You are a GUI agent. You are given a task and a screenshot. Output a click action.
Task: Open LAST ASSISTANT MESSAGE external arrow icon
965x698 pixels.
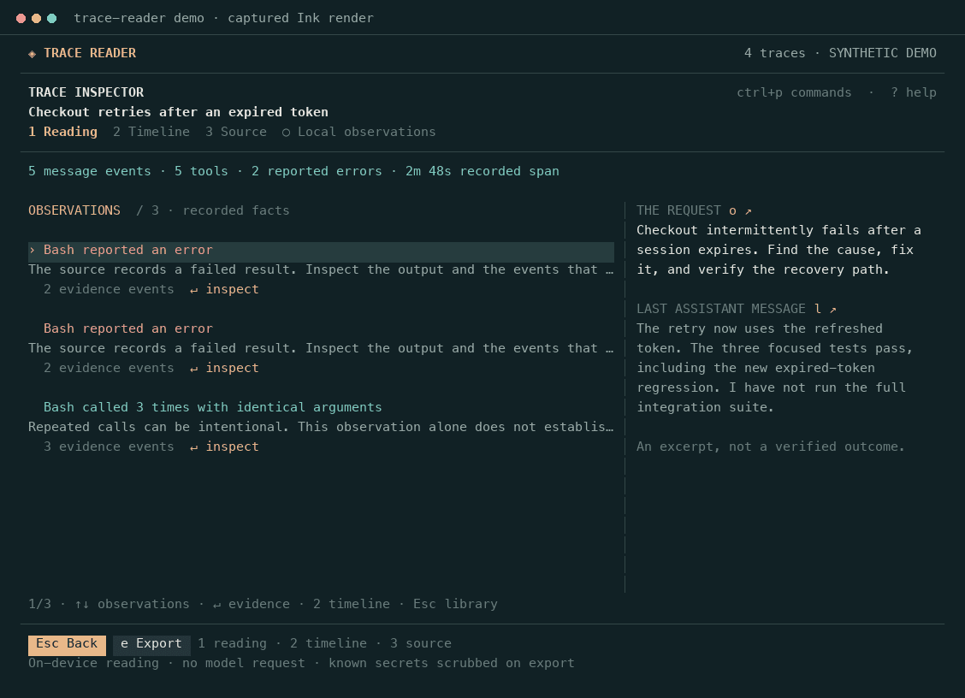coord(832,310)
